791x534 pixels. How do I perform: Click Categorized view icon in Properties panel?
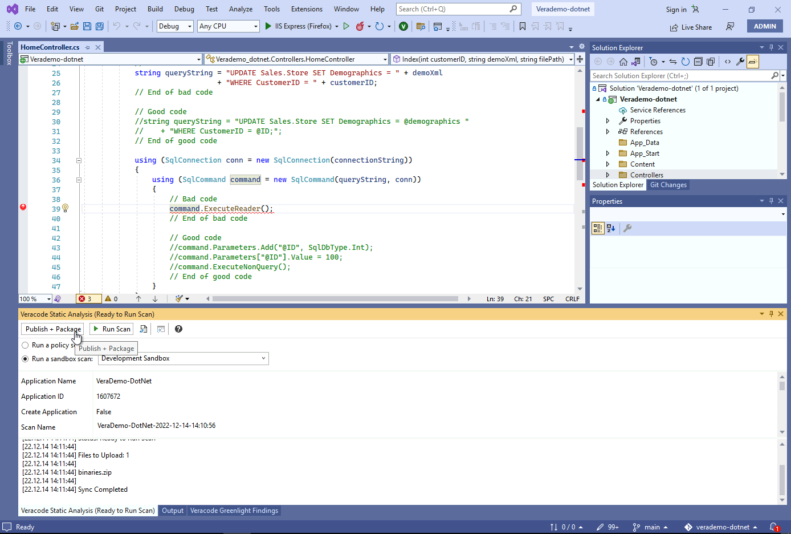point(598,228)
